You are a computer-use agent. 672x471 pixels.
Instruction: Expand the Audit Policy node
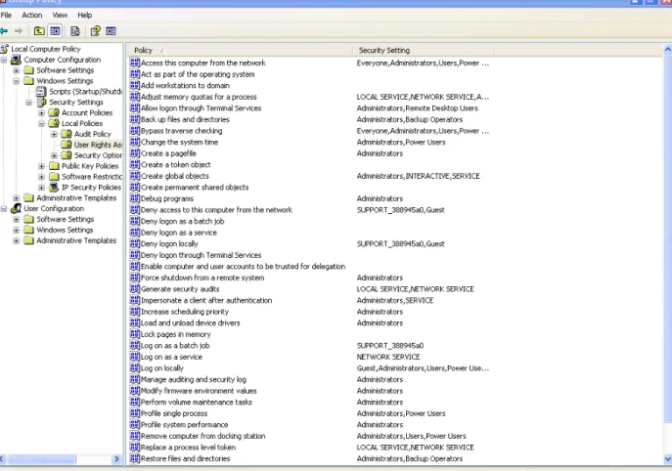tap(54, 134)
